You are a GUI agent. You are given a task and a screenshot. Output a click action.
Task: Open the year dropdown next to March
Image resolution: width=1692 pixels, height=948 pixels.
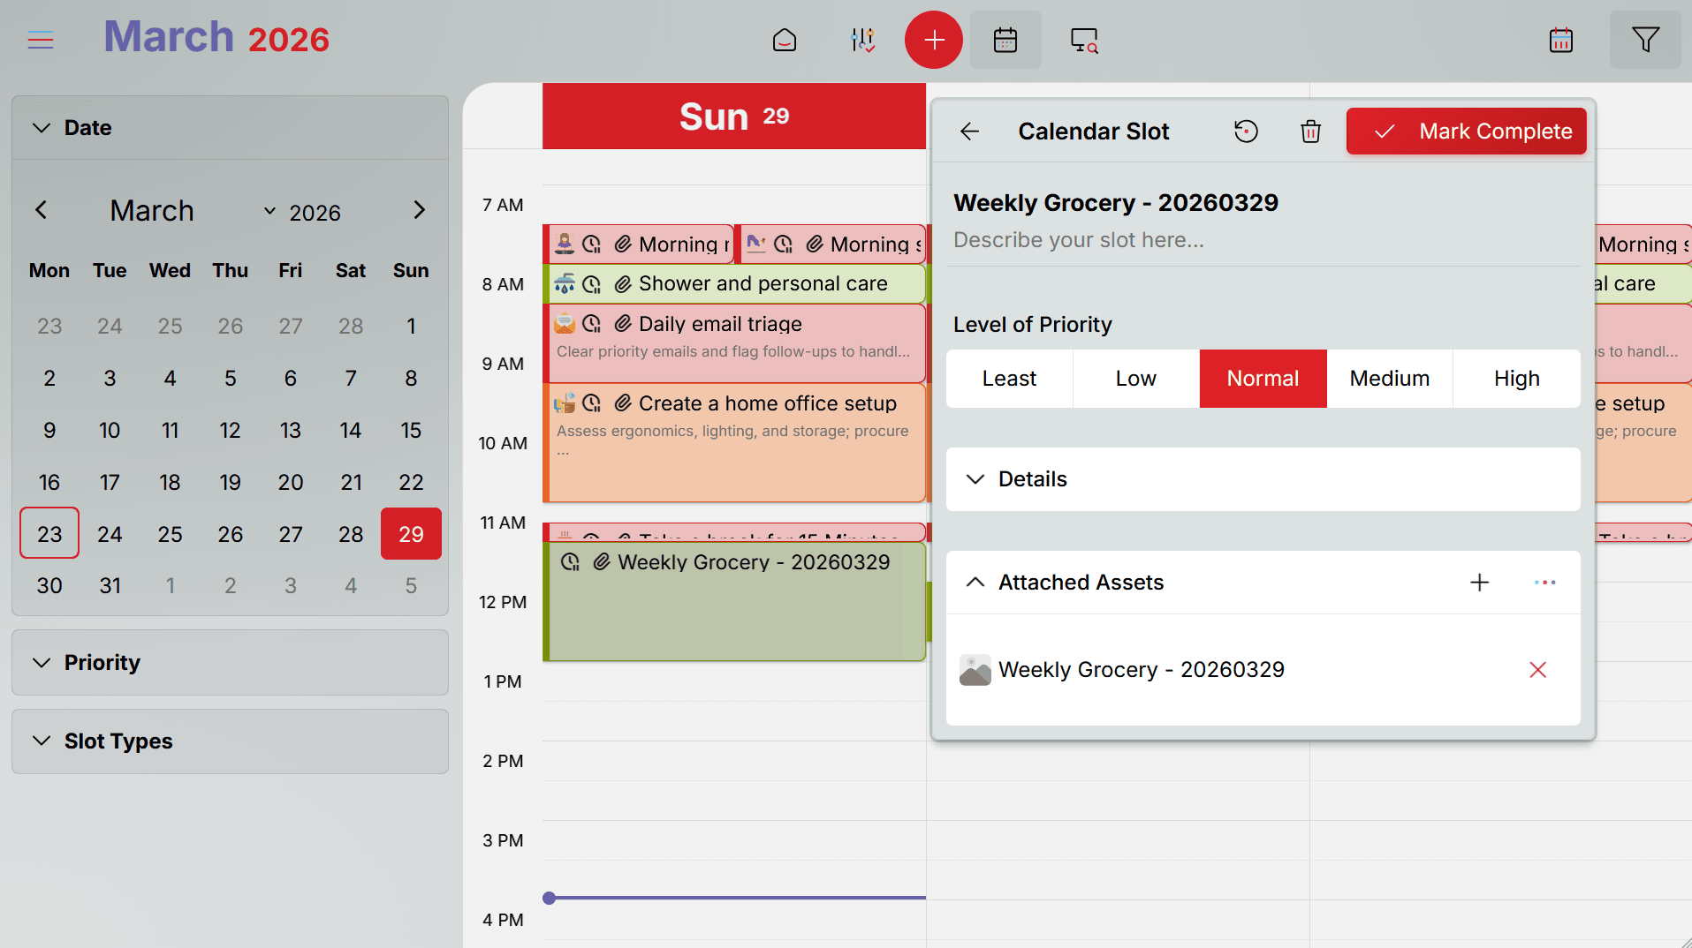coord(269,211)
